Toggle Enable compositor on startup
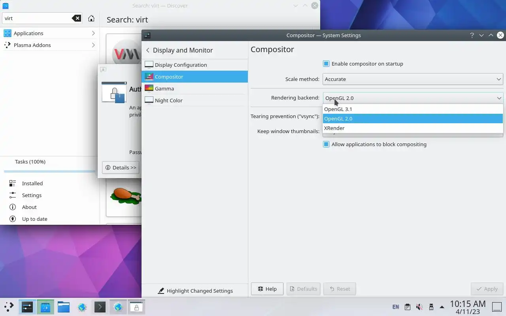506x316 pixels. (326, 64)
